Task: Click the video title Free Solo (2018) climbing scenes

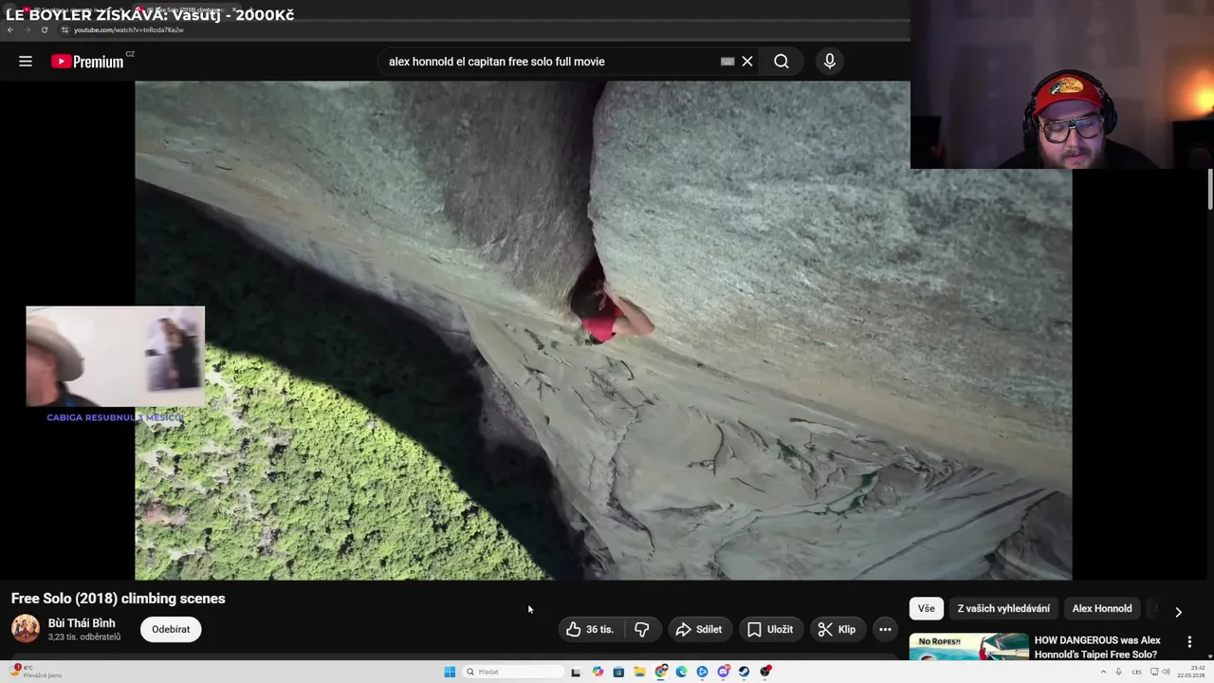Action: [x=119, y=599]
